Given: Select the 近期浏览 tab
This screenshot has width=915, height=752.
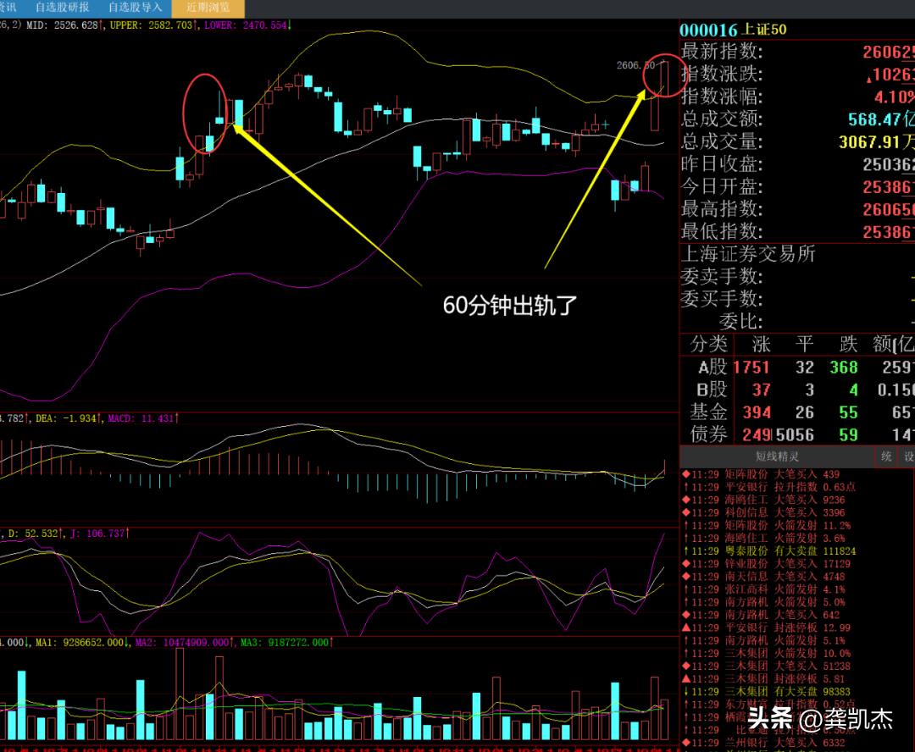Looking at the screenshot, I should pyautogui.click(x=208, y=8).
